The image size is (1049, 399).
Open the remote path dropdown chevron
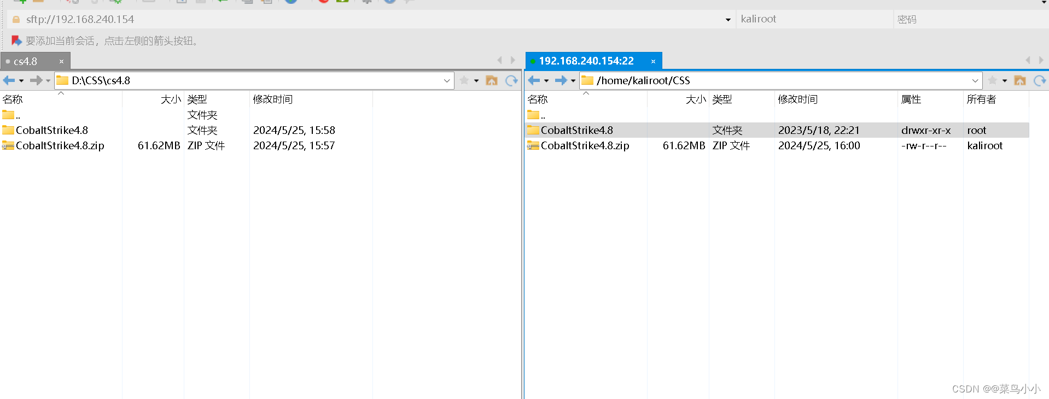point(975,81)
